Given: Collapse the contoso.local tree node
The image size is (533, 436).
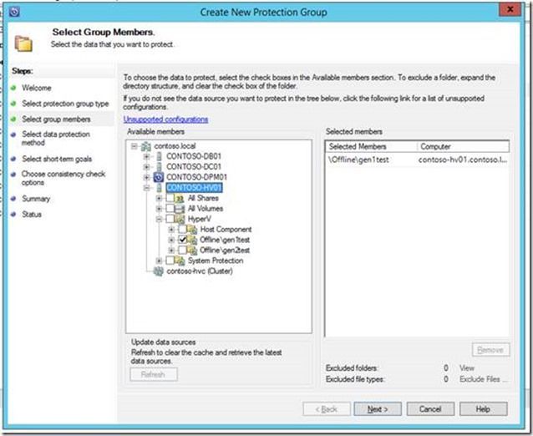Looking at the screenshot, I should [x=135, y=146].
